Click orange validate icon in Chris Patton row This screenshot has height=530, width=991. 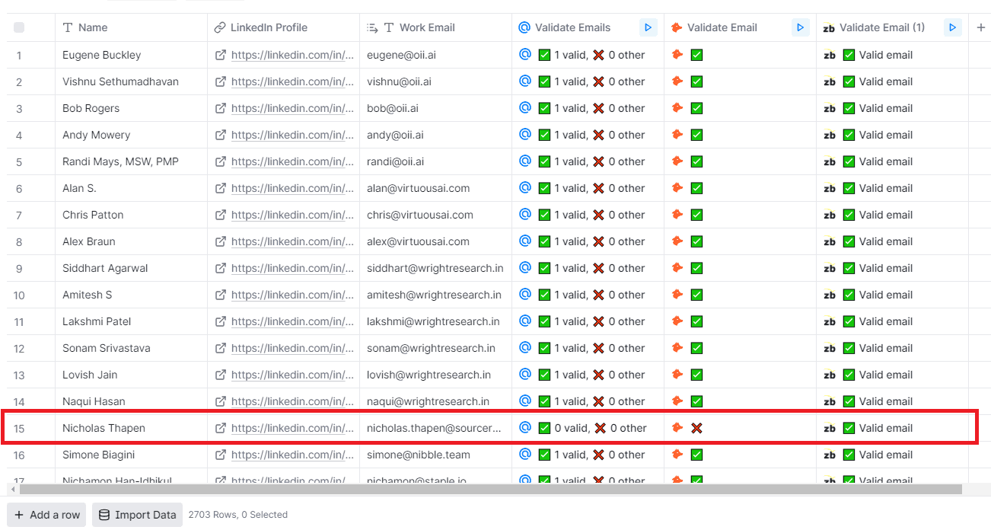click(677, 215)
